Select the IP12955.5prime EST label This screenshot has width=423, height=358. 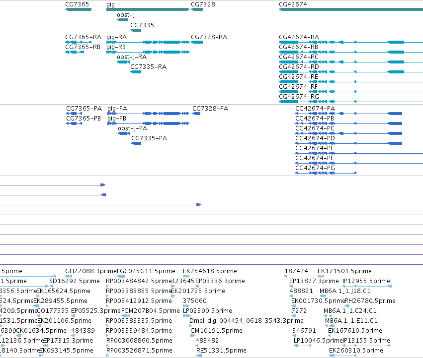coord(366,281)
